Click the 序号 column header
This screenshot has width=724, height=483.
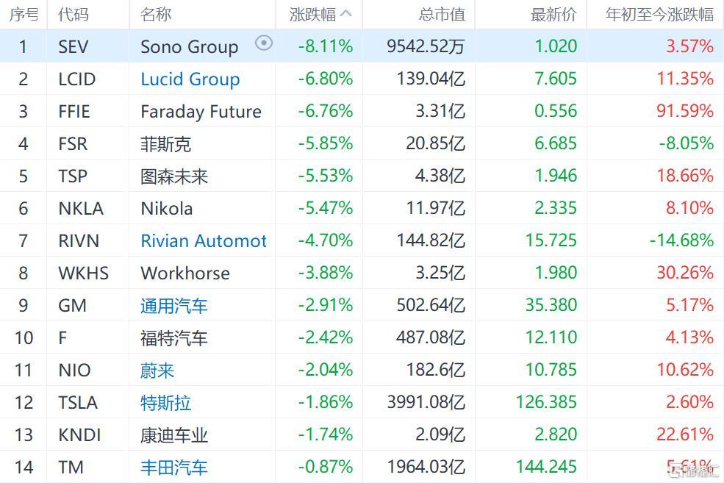[x=24, y=14]
